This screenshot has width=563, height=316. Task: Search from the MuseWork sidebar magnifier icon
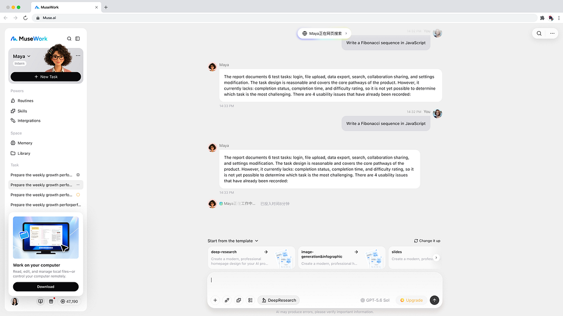[69, 38]
